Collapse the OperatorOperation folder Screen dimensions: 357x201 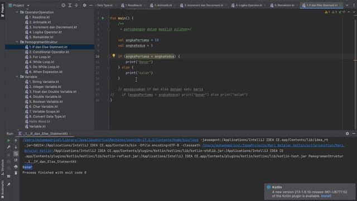(17, 12)
